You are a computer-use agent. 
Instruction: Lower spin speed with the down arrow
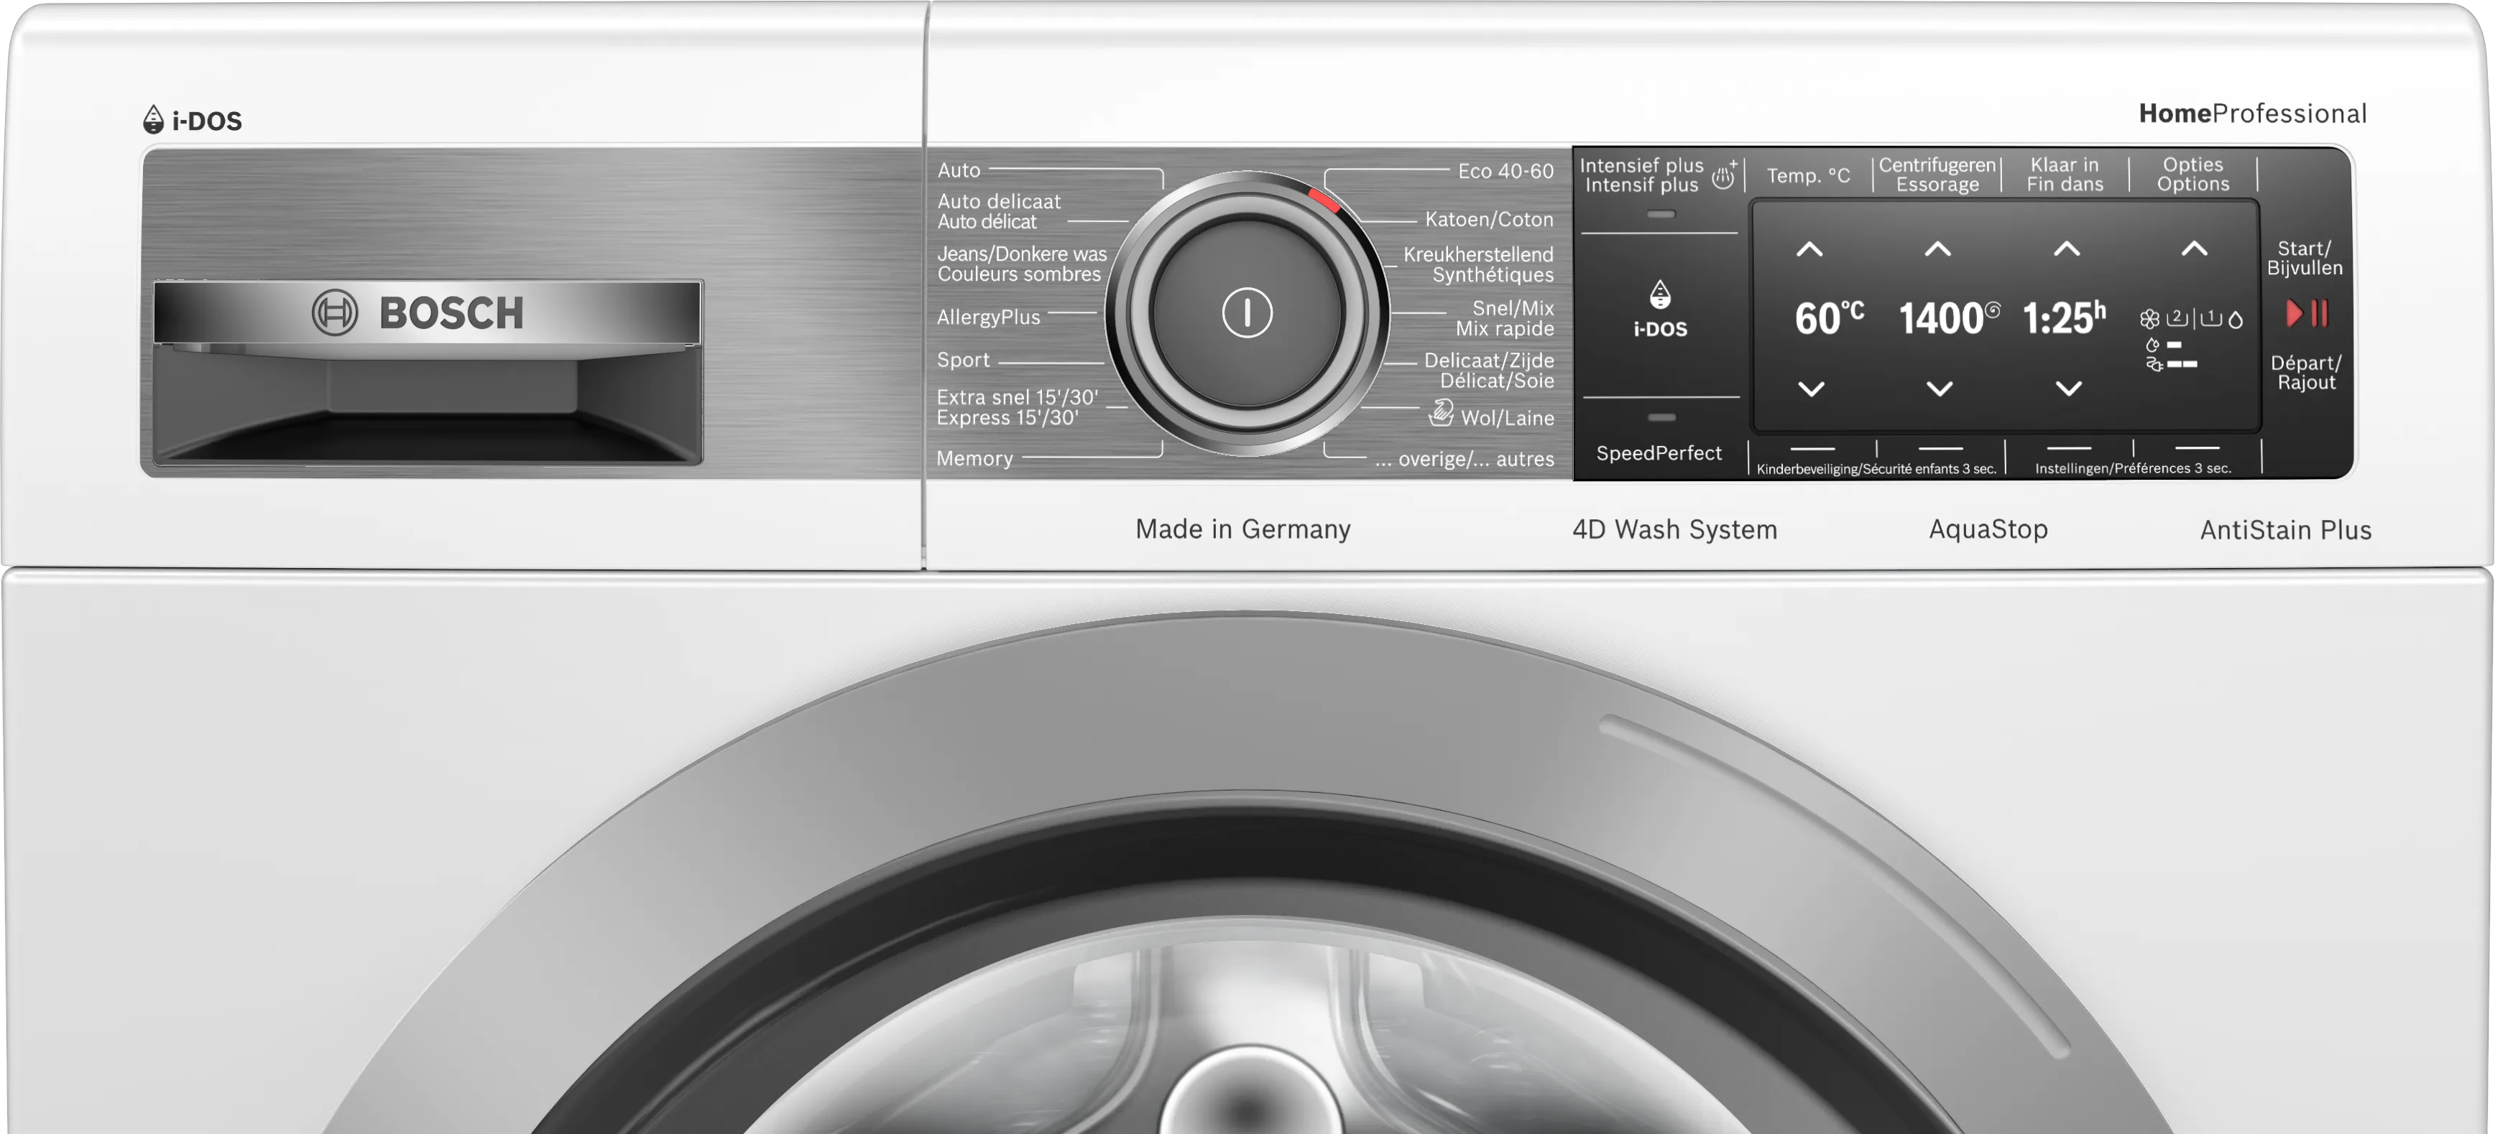click(x=1939, y=389)
